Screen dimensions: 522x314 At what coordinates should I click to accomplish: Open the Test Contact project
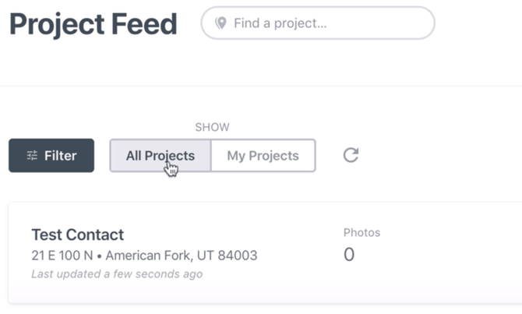[77, 235]
